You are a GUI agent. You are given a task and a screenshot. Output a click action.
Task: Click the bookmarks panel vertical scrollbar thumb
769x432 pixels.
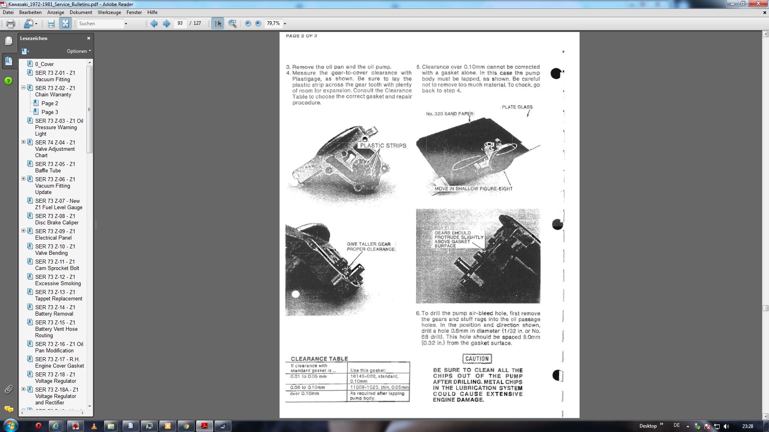[x=90, y=109]
